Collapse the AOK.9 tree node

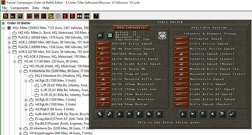(10, 52)
